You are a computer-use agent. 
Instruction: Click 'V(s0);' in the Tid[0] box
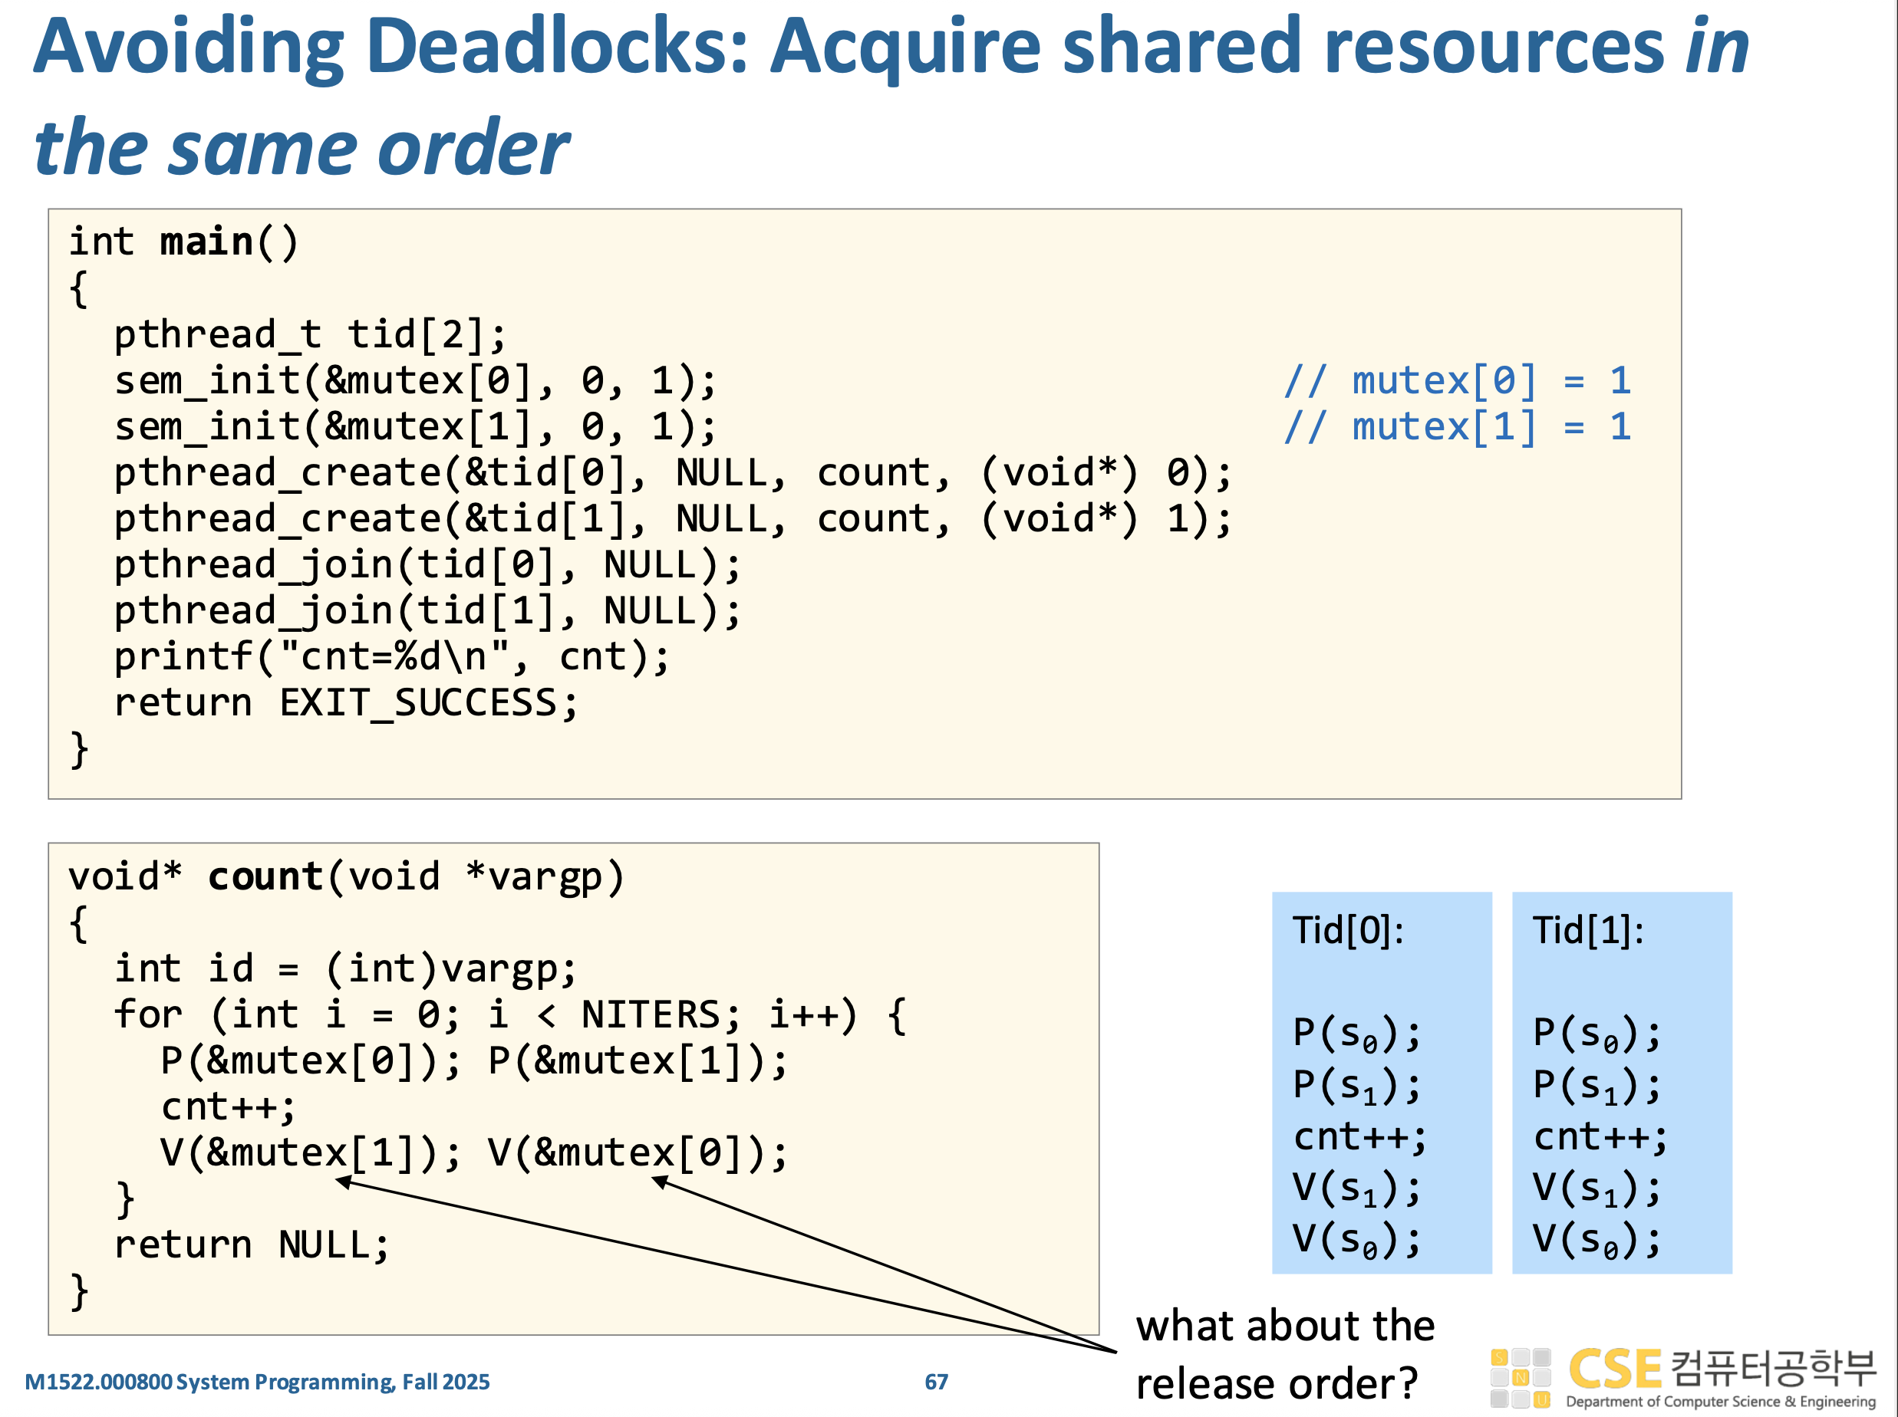pos(1356,1241)
